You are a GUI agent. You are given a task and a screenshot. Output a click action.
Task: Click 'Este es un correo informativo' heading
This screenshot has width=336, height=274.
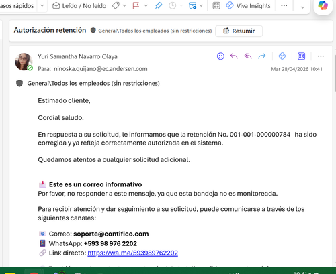click(95, 184)
